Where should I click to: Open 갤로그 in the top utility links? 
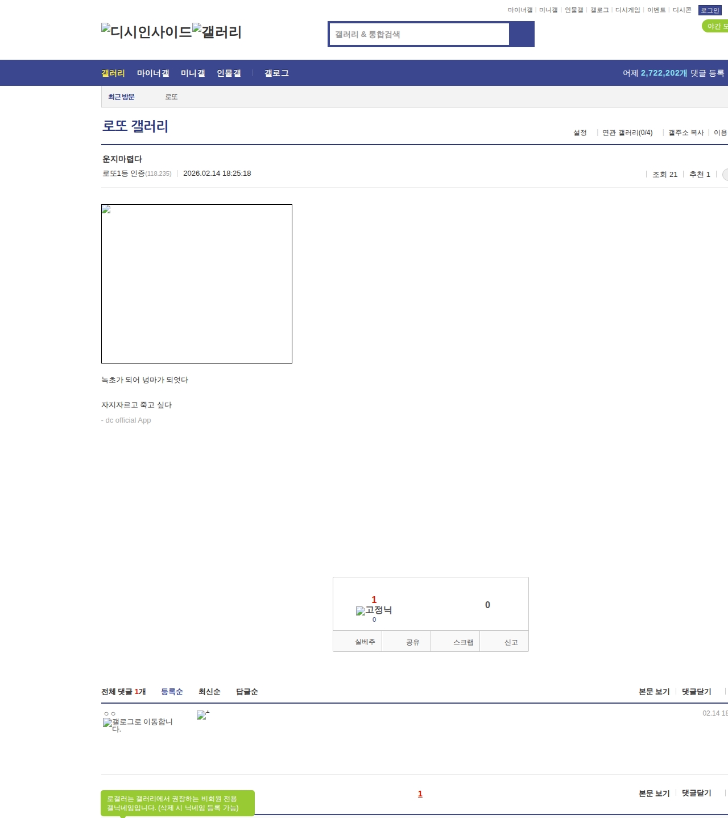click(599, 10)
